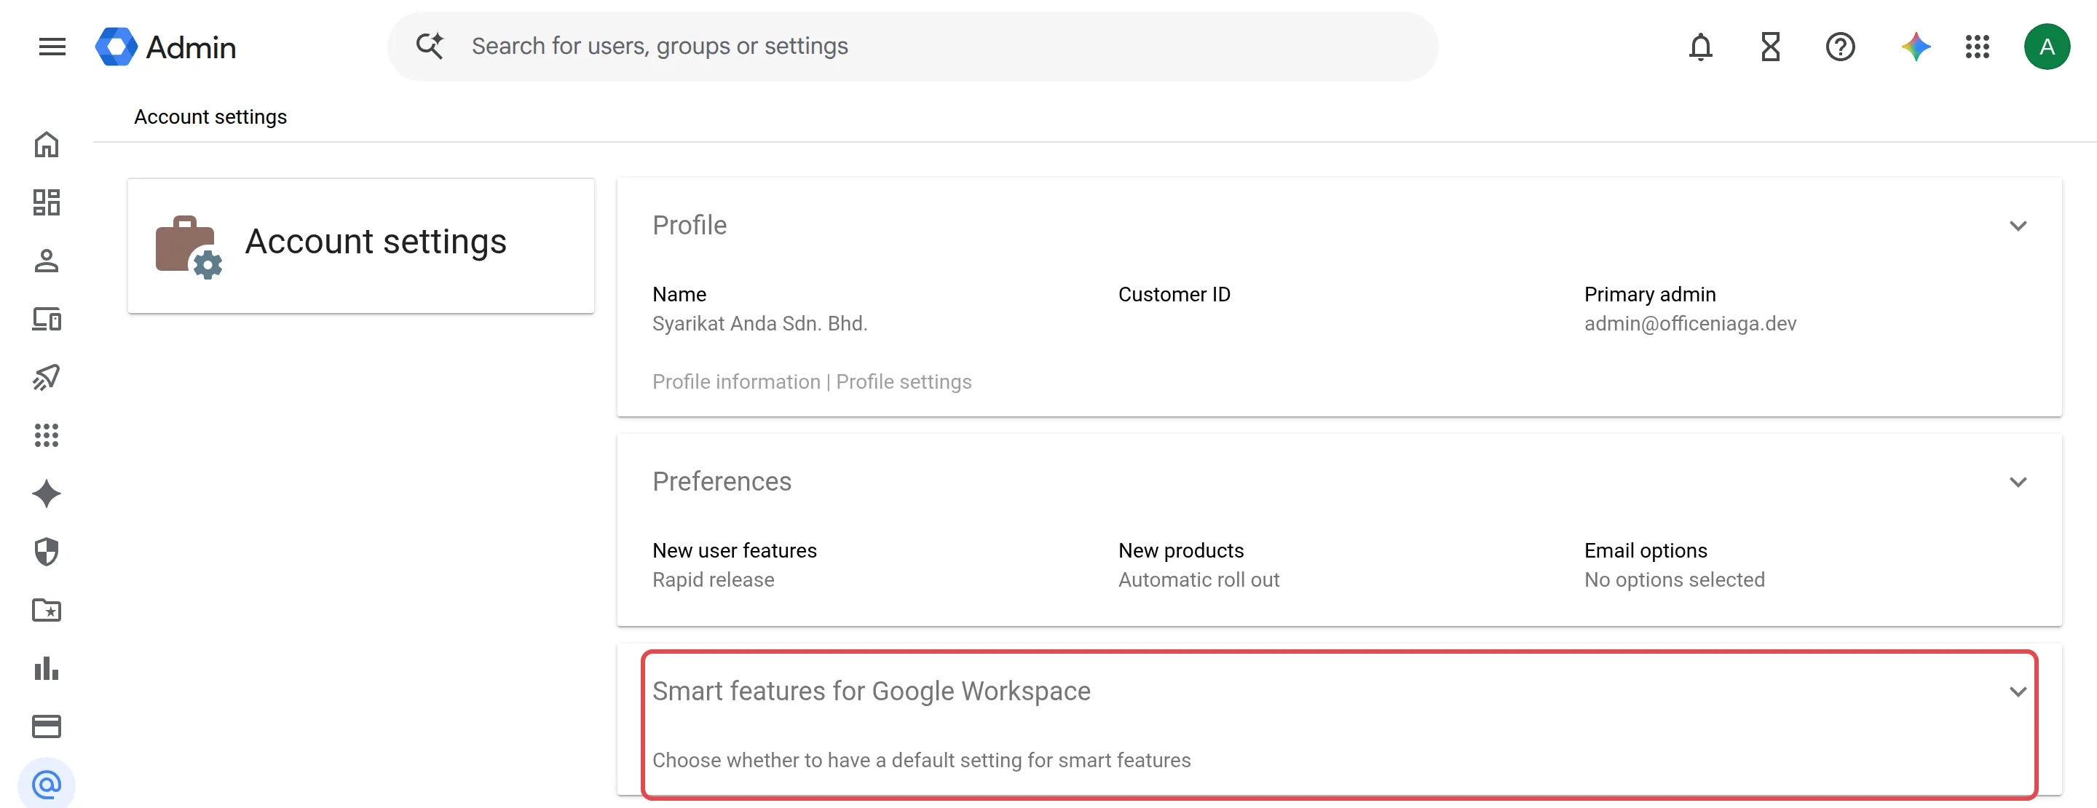Open Apps grid icon in sidebar
The image size is (2097, 808).
tap(47, 435)
